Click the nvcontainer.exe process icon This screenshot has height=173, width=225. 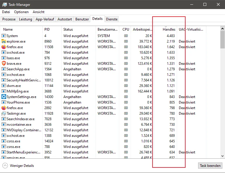click(x=4, y=125)
